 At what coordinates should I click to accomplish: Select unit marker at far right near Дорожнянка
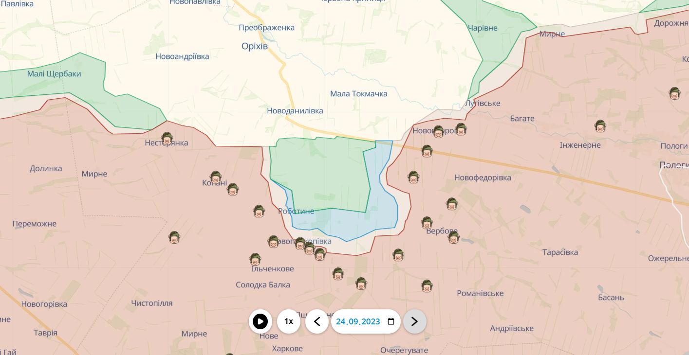(x=674, y=93)
